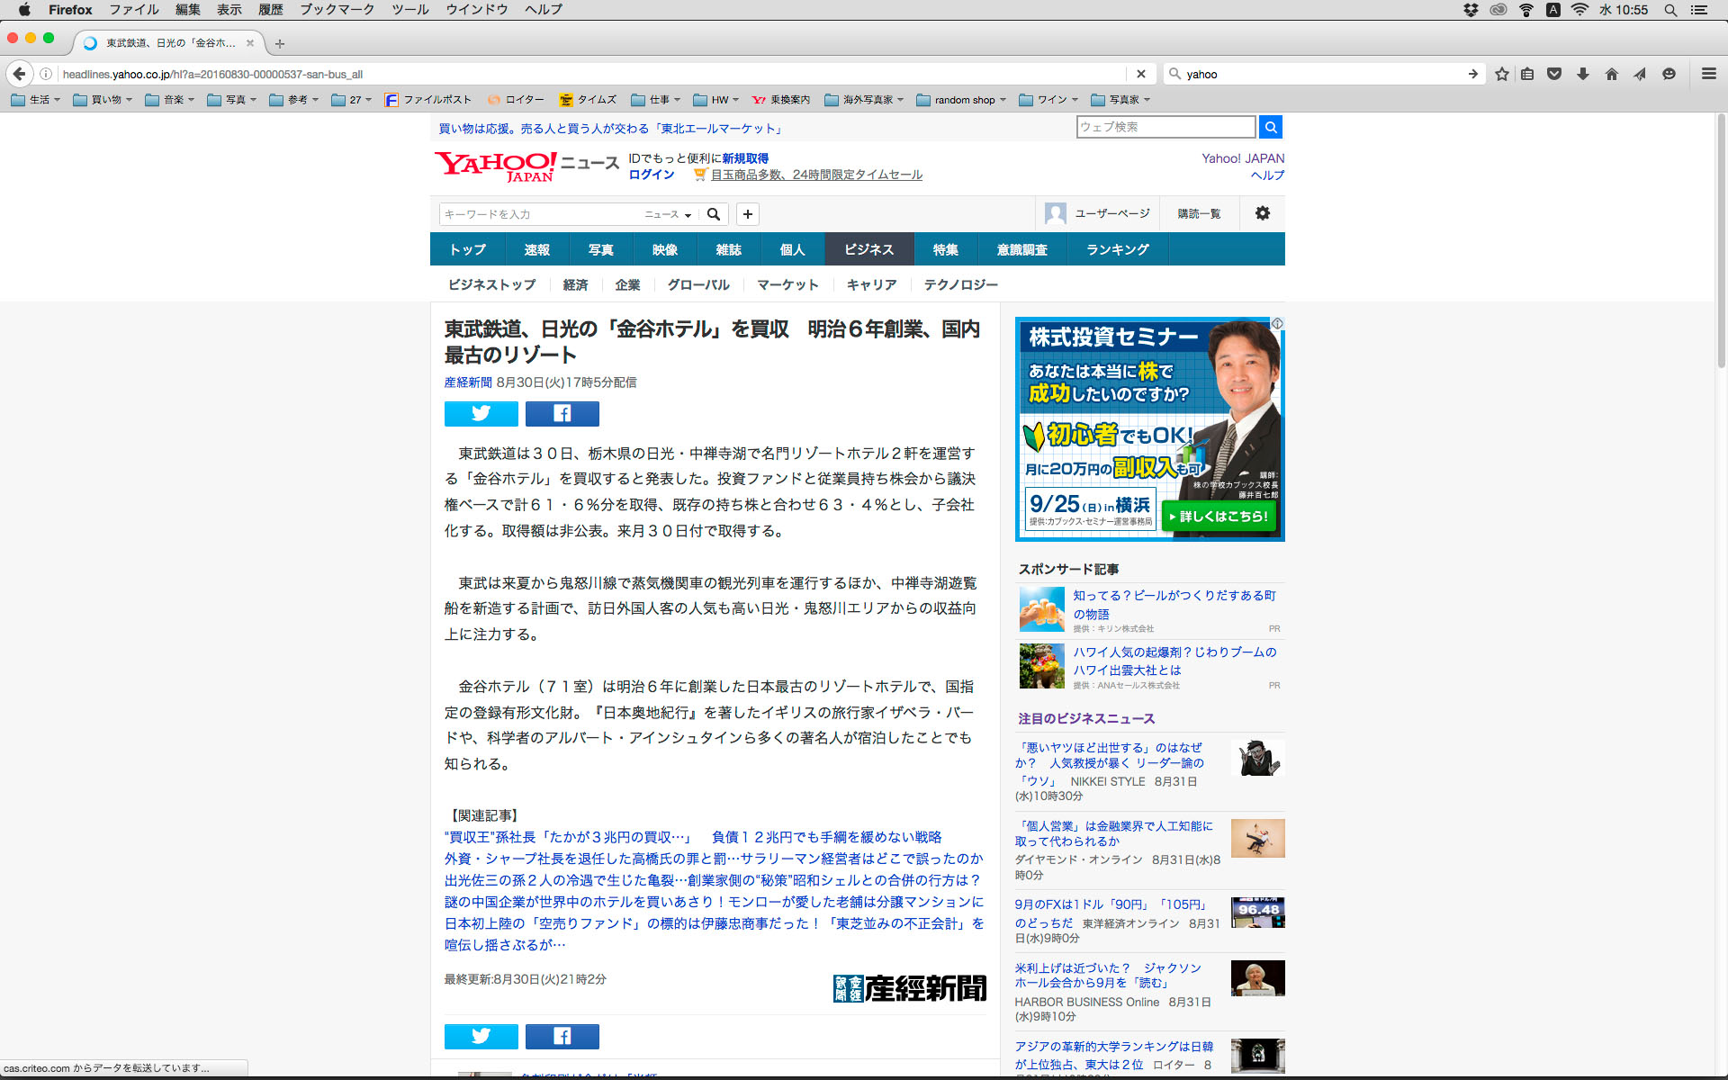Open the Pocket save icon in the toolbar
Screen dimensions: 1728x1080
(x=1554, y=74)
